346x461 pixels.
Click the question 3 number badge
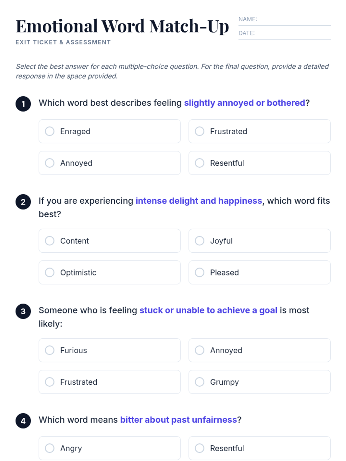(x=23, y=311)
